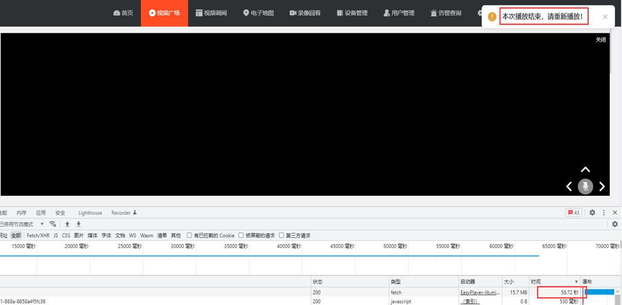Open 用户管理 user management

click(x=399, y=13)
